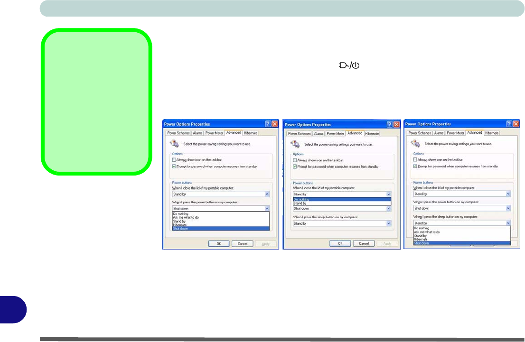Switch to Power Meter tab in the right dialog
This screenshot has width=525, height=342.
point(455,133)
